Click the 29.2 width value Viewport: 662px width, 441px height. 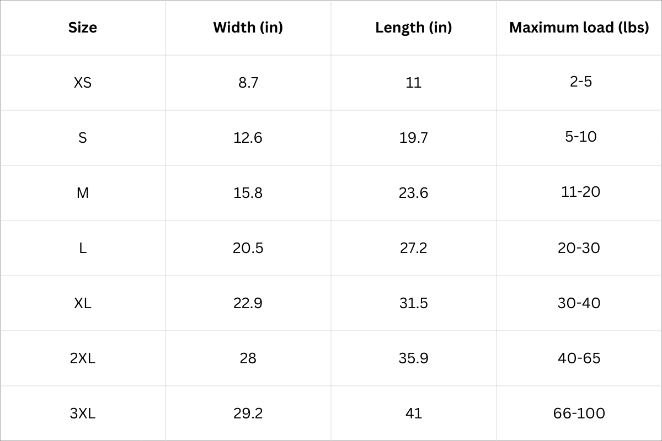point(248,413)
